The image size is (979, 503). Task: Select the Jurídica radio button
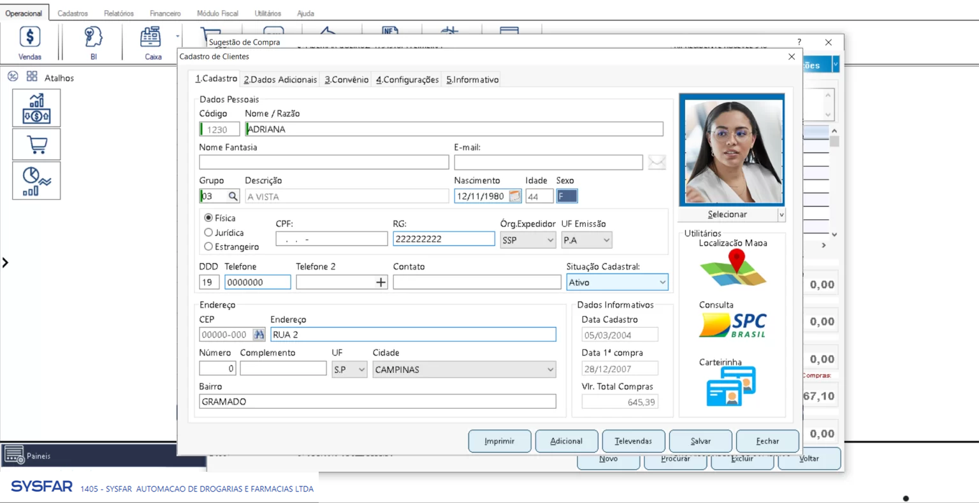click(x=208, y=233)
